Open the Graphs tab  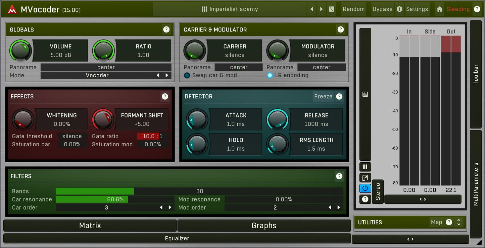(264, 226)
